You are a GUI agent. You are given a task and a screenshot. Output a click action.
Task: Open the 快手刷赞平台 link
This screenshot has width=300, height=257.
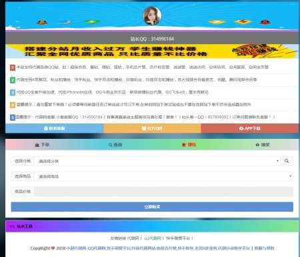point(178,238)
